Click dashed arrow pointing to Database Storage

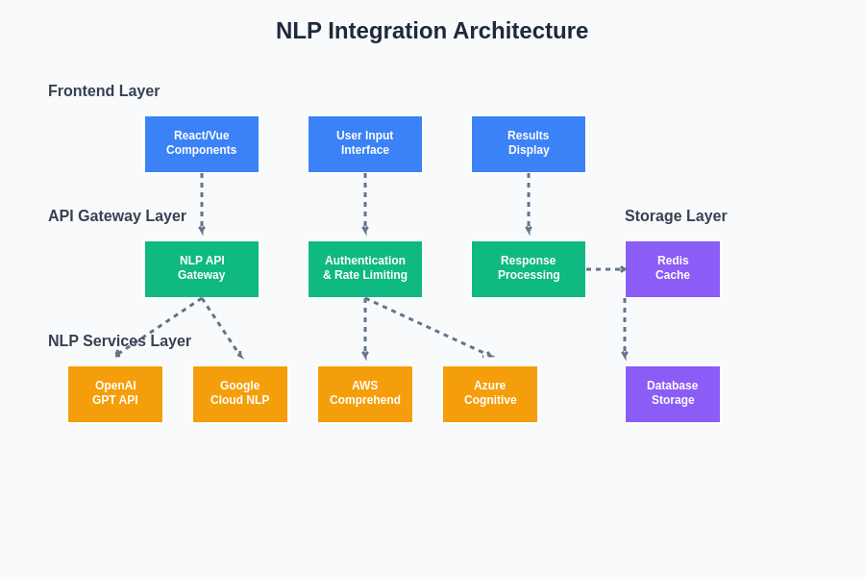click(x=625, y=329)
